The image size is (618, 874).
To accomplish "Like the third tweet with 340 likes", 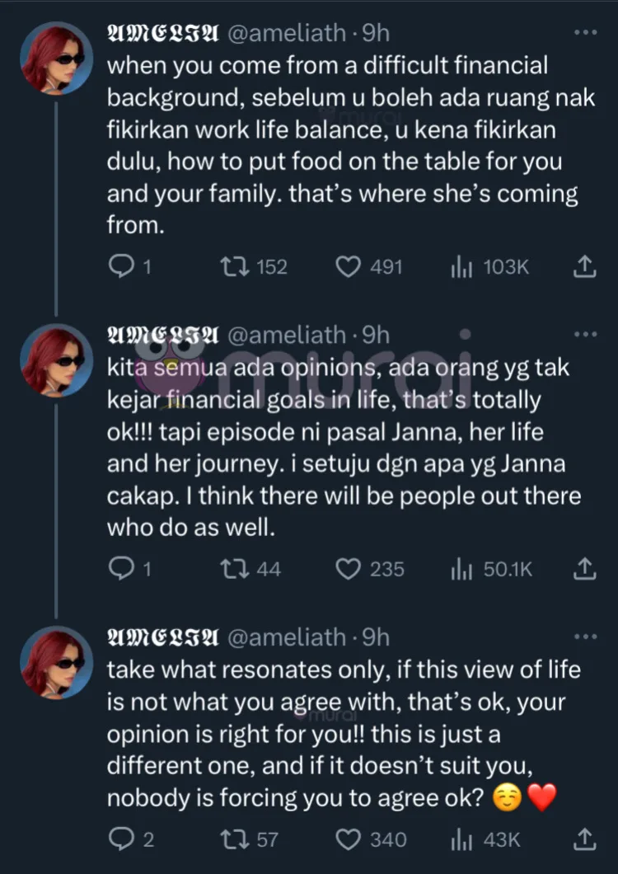I will 350,840.
